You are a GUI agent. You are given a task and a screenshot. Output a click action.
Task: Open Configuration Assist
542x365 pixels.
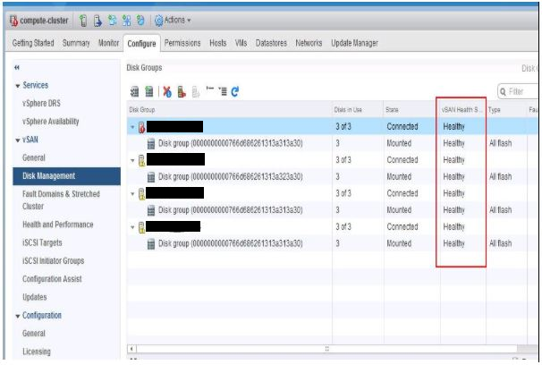[52, 279]
